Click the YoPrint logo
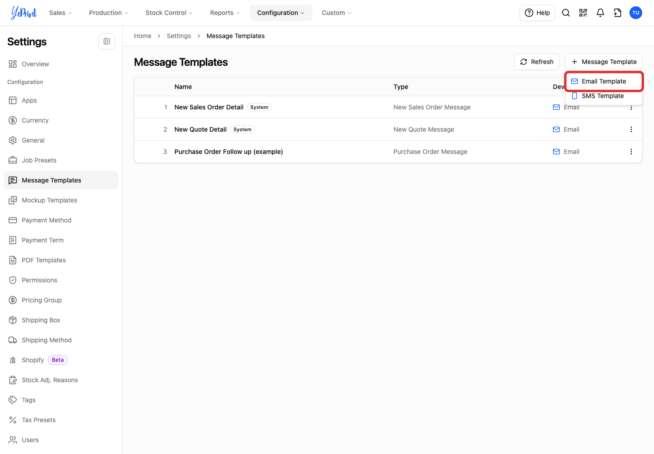654x454 pixels. pos(24,13)
